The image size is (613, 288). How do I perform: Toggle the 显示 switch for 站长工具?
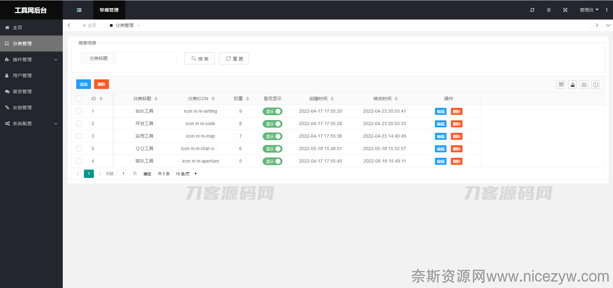tap(272, 111)
